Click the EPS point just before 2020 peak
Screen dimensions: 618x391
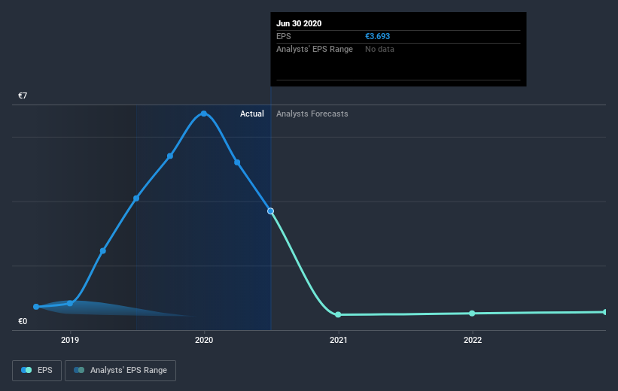coord(170,156)
